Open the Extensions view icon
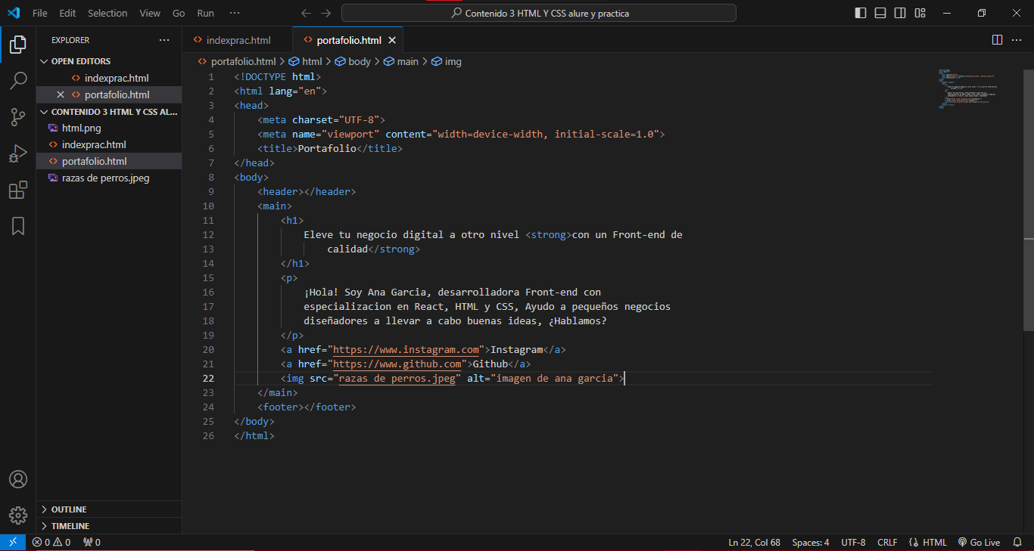This screenshot has width=1034, height=551. [x=18, y=190]
